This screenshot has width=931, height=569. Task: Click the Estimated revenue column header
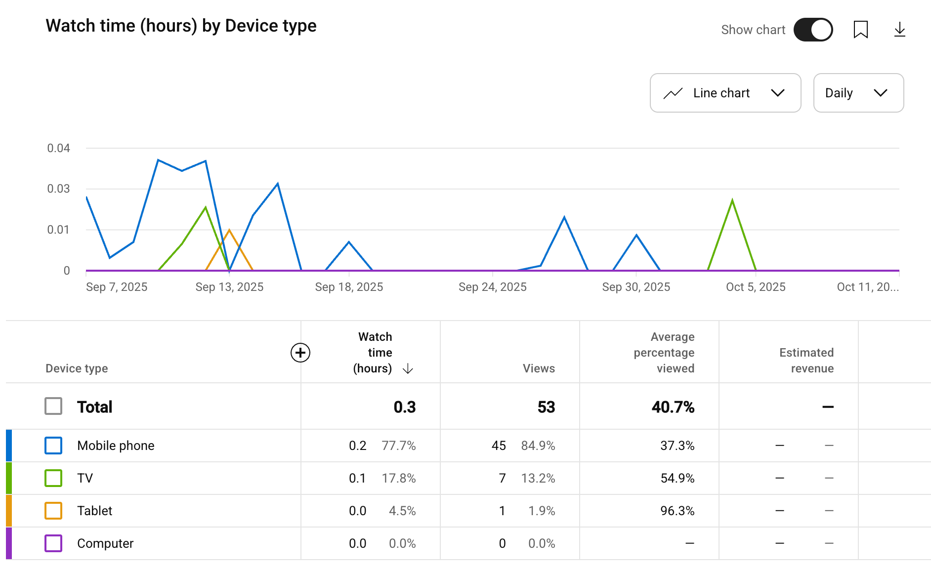click(x=806, y=360)
